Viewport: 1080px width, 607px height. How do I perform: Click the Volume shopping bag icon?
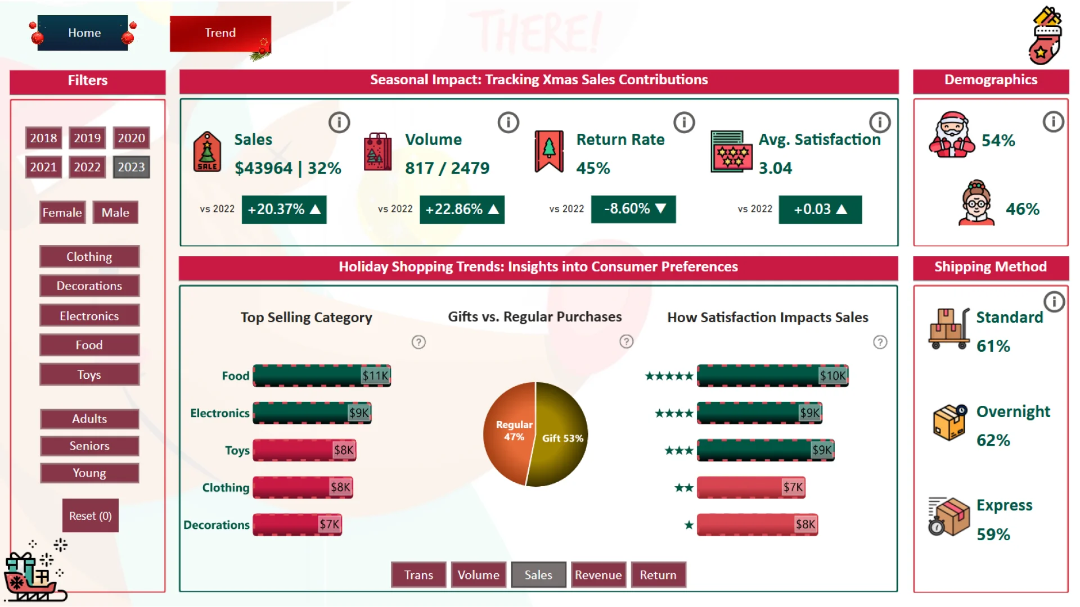[x=377, y=152]
